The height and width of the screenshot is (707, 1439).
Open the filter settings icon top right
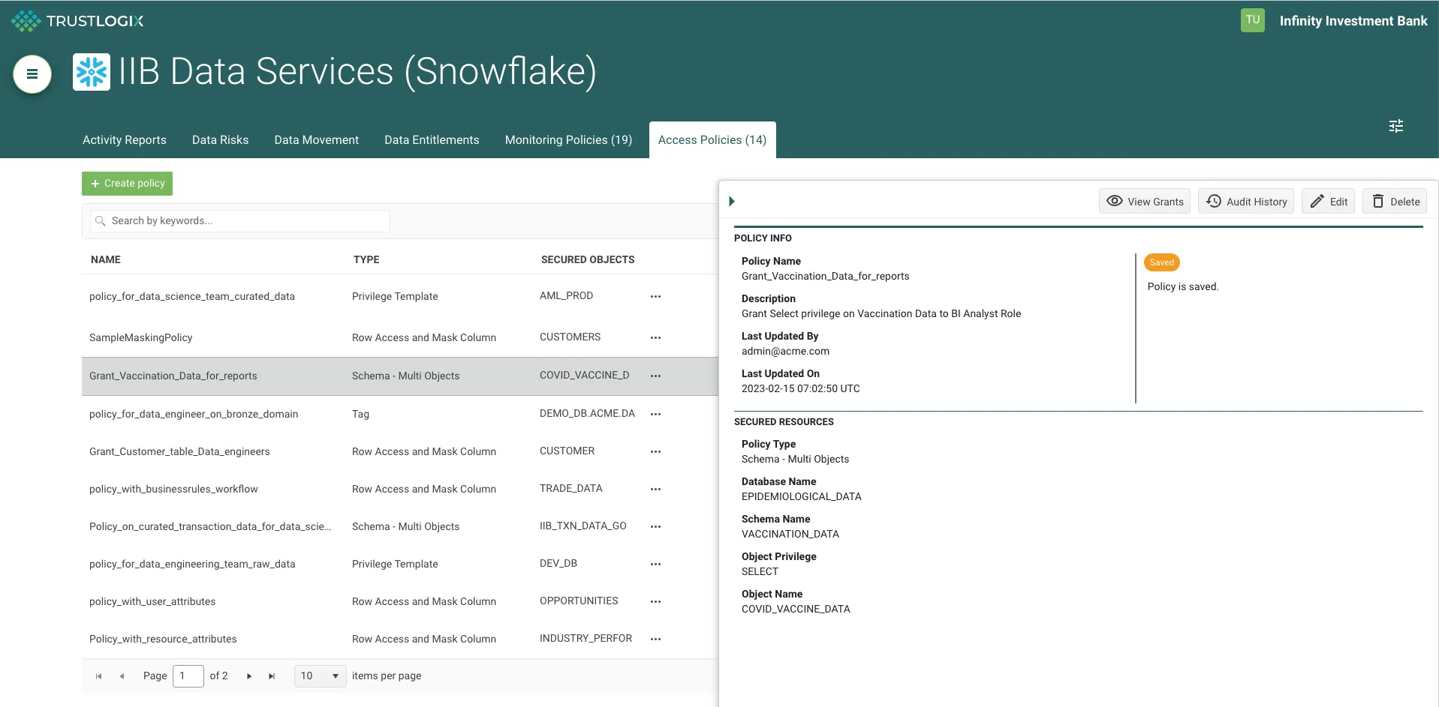(x=1395, y=126)
